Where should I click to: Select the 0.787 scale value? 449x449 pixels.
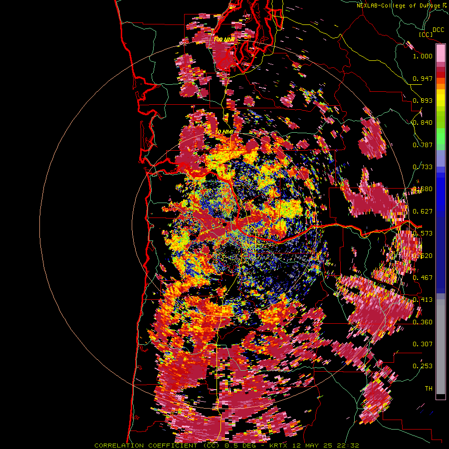(423, 145)
